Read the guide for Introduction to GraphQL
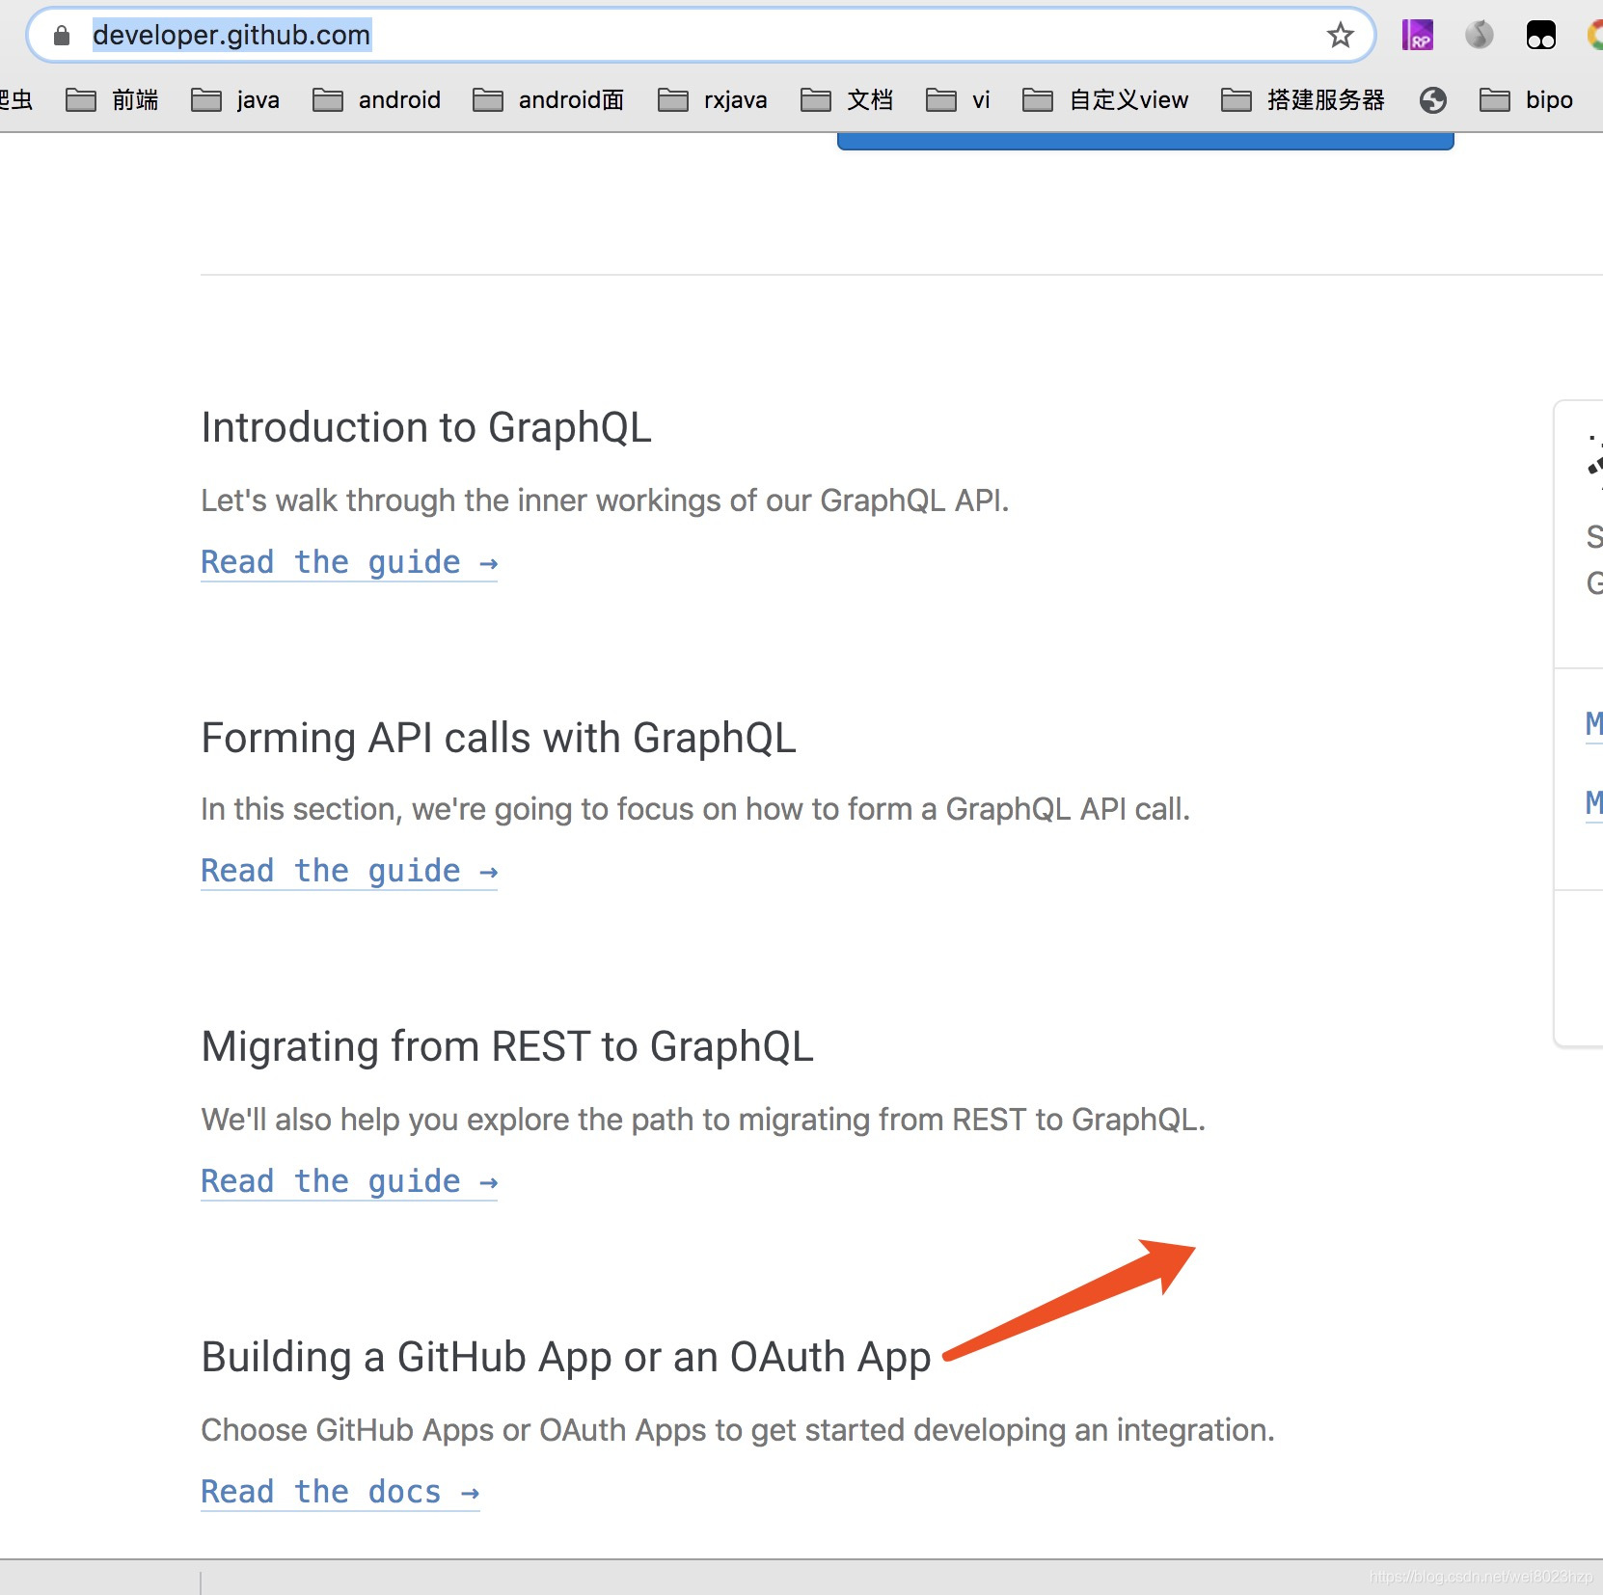1603x1595 pixels. point(349,562)
